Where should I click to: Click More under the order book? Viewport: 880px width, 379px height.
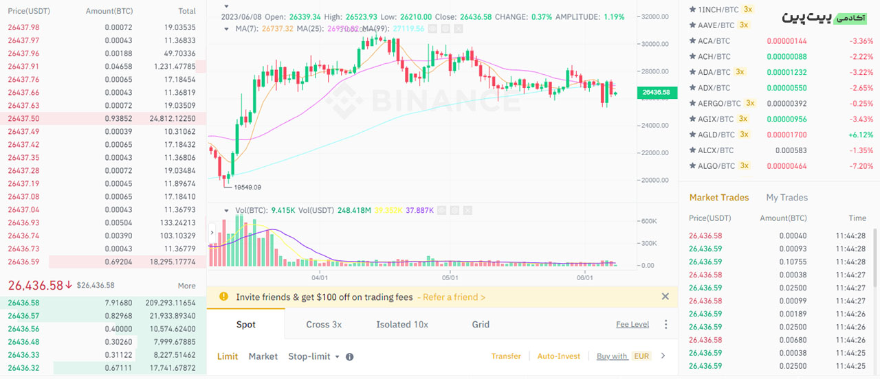tap(187, 286)
